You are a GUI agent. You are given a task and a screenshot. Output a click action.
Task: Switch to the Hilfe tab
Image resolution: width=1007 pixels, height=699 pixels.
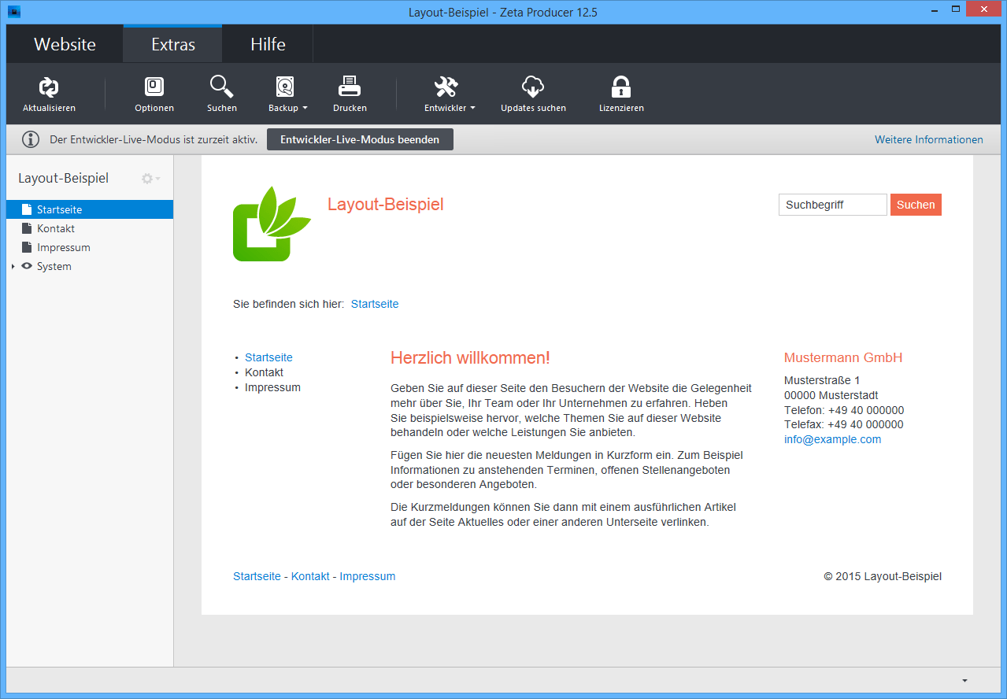coord(268,44)
